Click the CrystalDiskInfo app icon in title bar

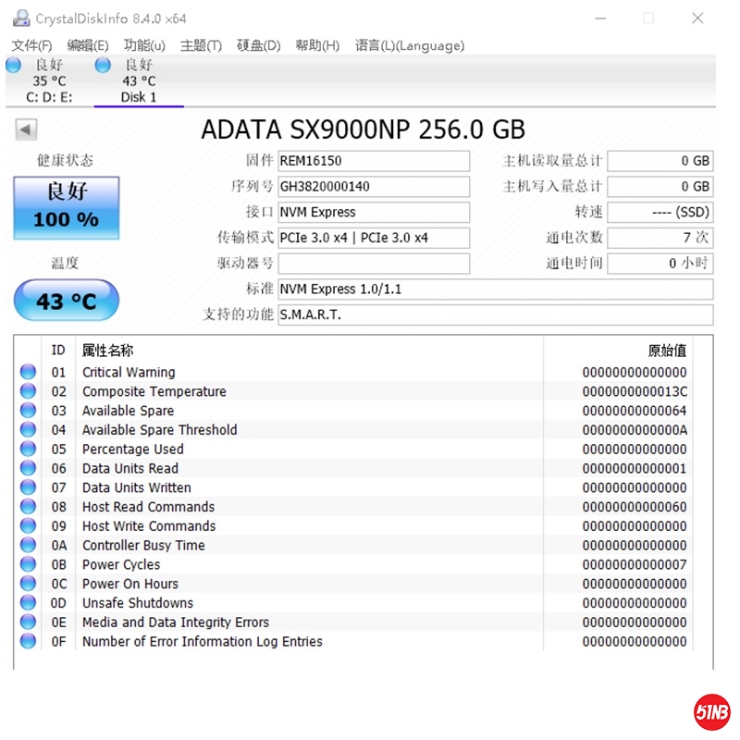(x=19, y=18)
